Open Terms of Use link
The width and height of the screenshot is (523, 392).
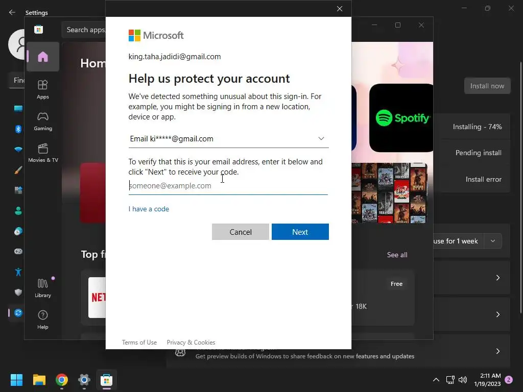coord(139,342)
